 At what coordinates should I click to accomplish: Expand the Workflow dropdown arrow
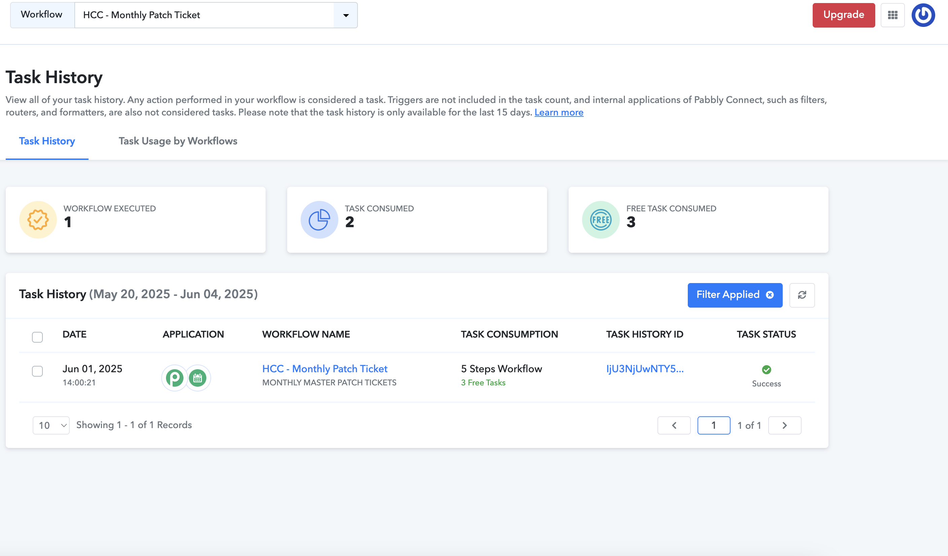pyautogui.click(x=346, y=15)
